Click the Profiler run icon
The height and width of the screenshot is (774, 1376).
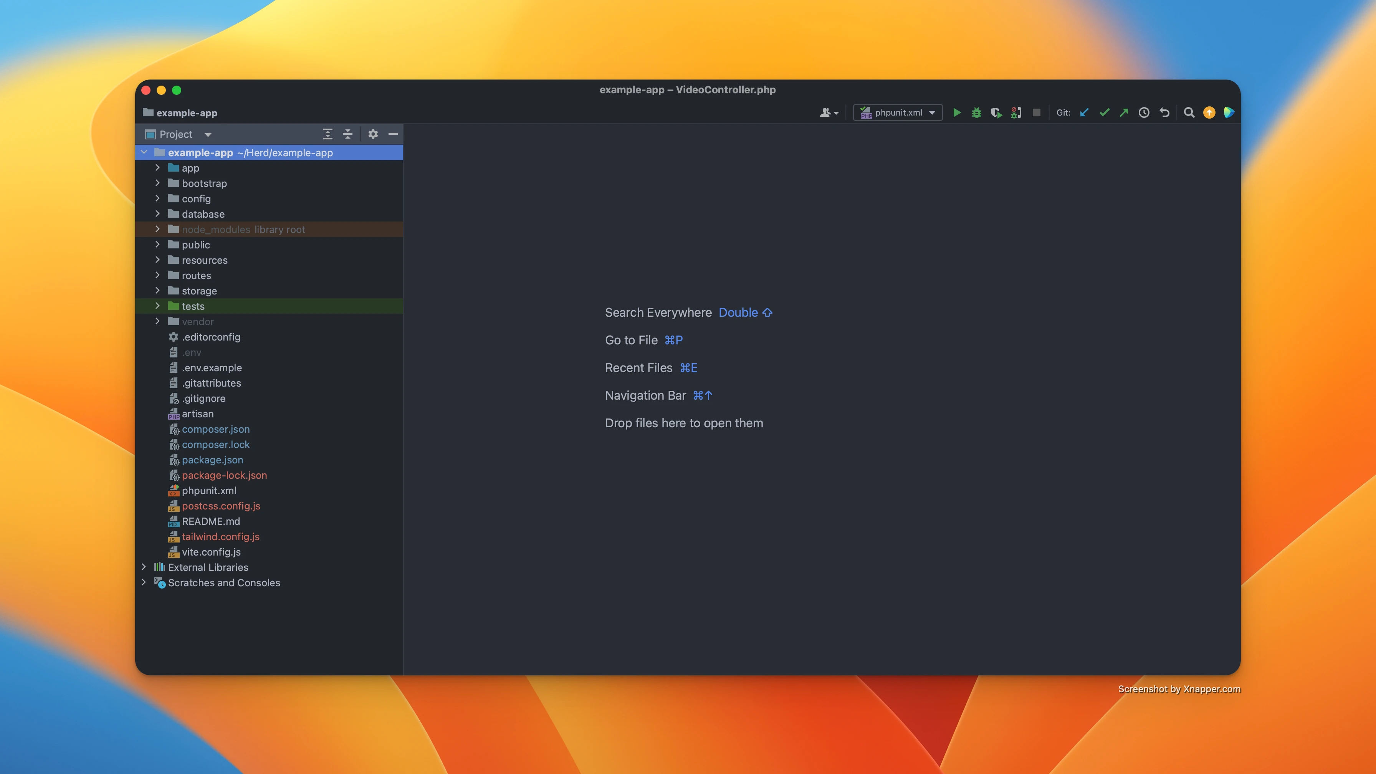click(x=1016, y=113)
